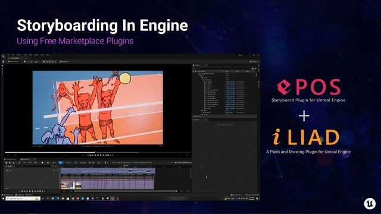Select the first shot thumbnail on the timeline
This screenshot has width=381, height=214.
click(x=65, y=185)
